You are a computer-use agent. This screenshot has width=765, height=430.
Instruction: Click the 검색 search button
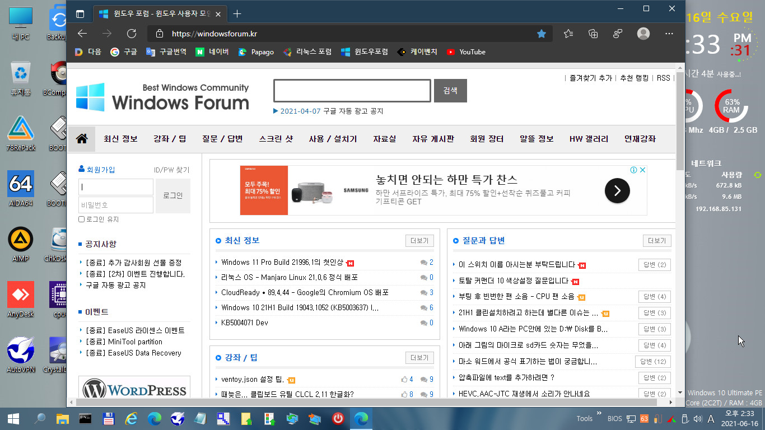point(450,91)
